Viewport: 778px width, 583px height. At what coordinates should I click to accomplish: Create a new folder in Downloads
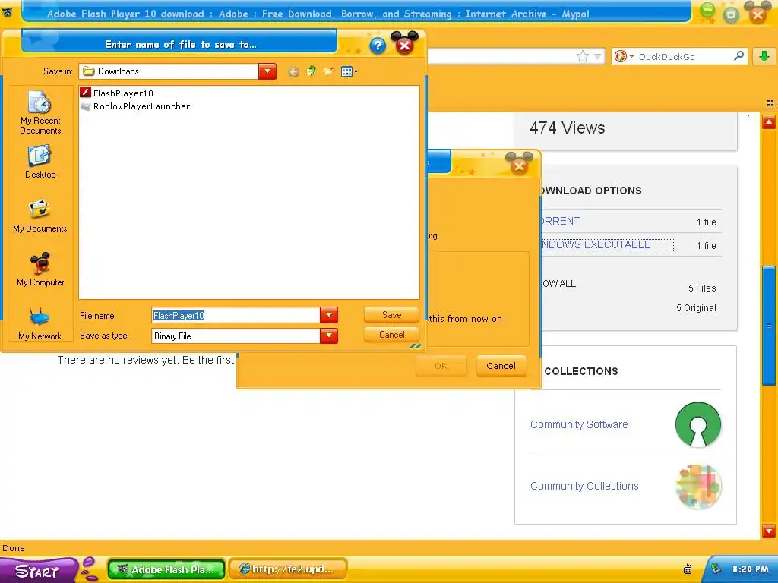tap(328, 72)
